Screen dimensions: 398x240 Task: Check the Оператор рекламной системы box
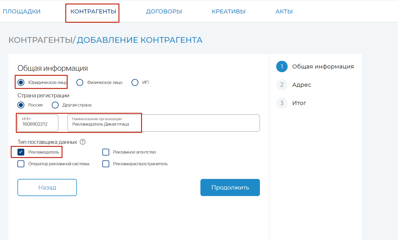pyautogui.click(x=21, y=164)
